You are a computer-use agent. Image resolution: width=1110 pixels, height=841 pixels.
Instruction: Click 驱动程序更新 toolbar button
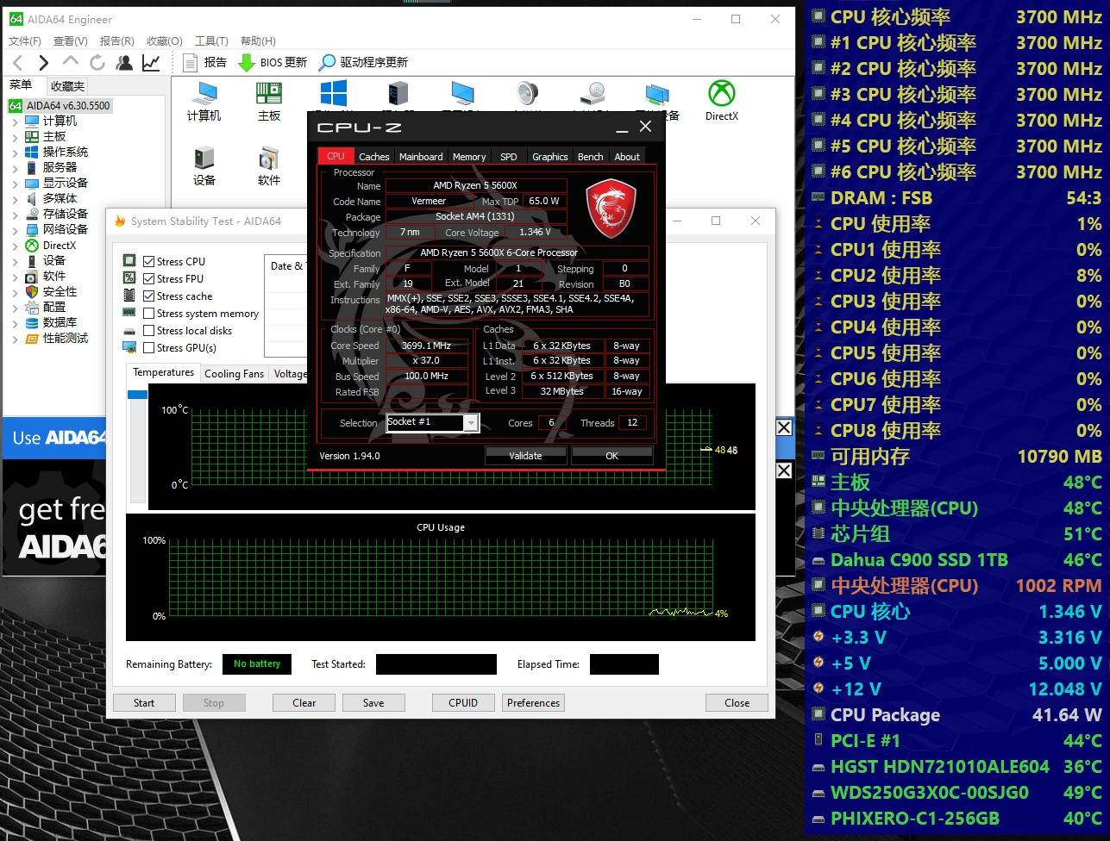coord(363,62)
